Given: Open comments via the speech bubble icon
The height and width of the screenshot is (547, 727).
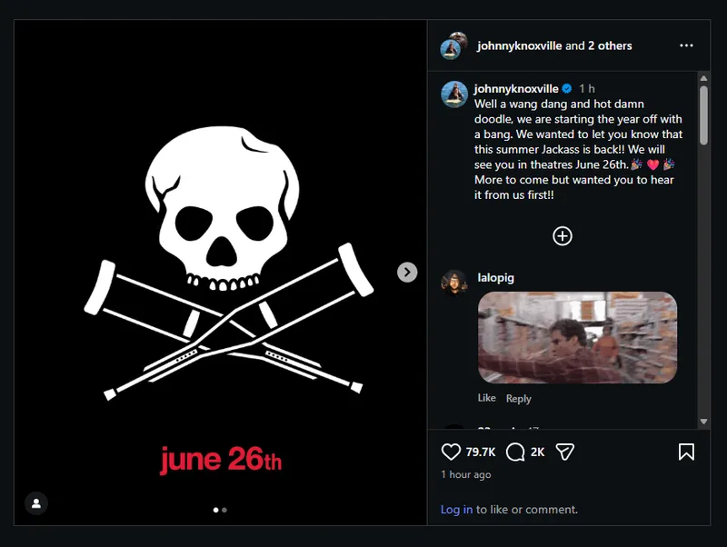Looking at the screenshot, I should [515, 452].
